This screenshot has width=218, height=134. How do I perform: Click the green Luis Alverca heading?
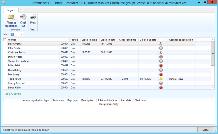pyautogui.click(x=13, y=94)
